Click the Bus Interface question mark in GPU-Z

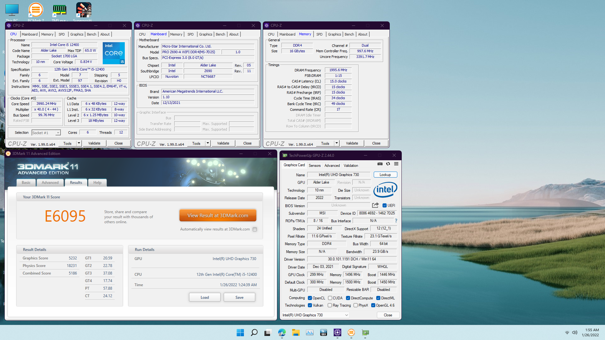pyautogui.click(x=396, y=221)
